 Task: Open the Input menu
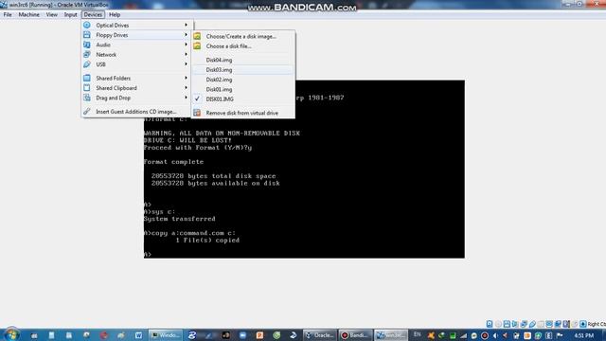pos(70,15)
